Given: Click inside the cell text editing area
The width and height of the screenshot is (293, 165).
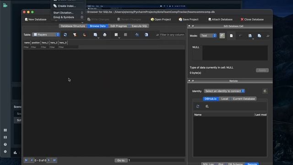Looking at the screenshot, I should coord(235,53).
